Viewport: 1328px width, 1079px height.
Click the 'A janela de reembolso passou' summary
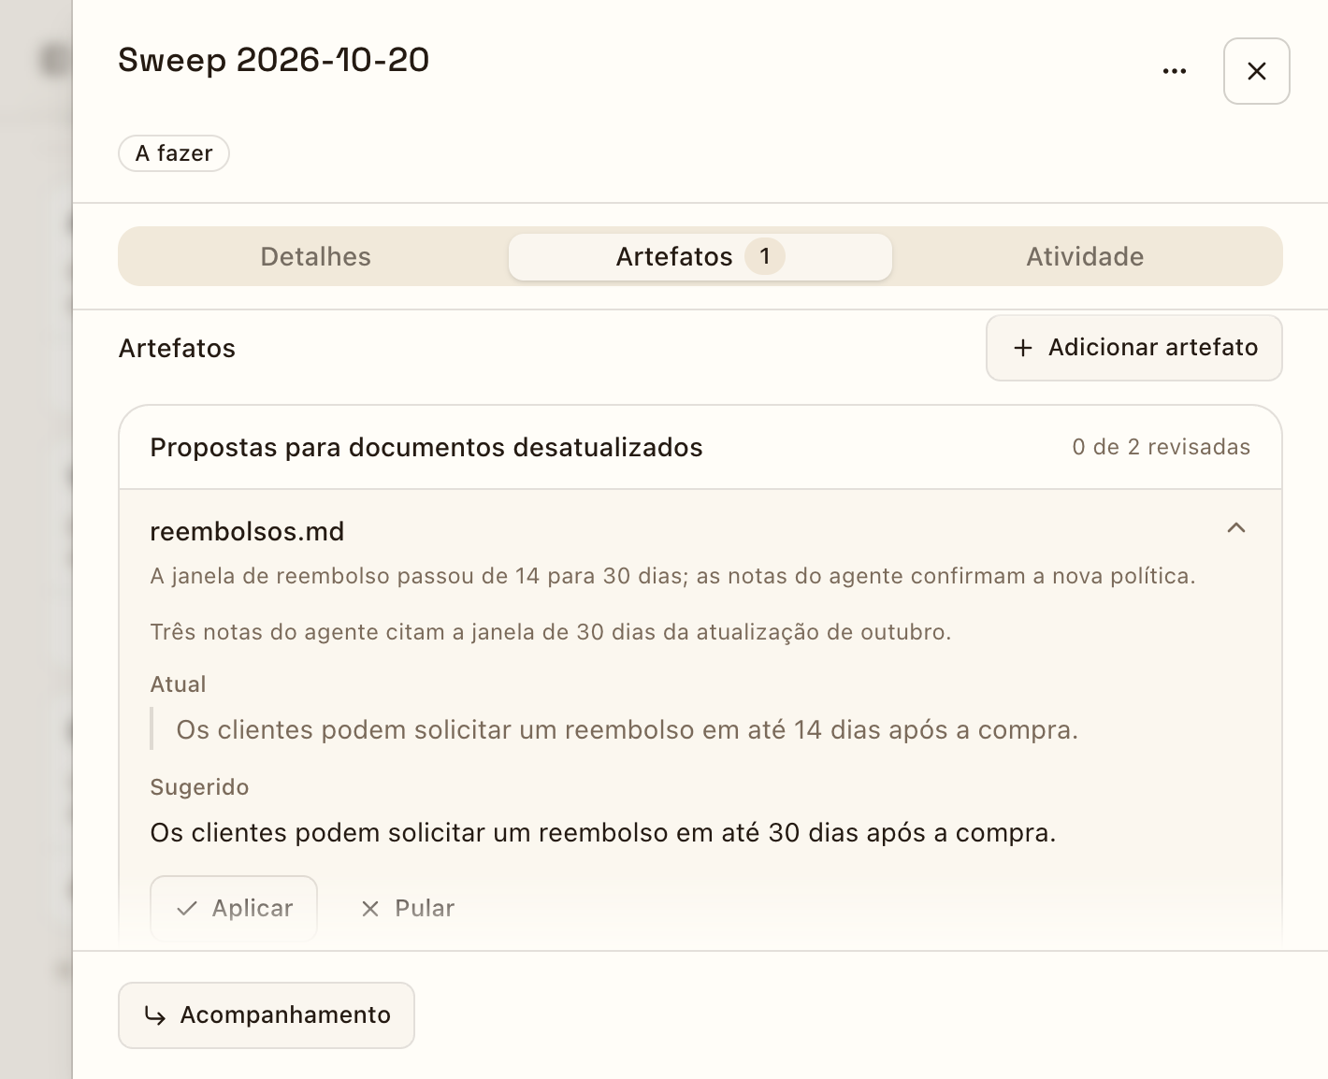pyautogui.click(x=672, y=576)
